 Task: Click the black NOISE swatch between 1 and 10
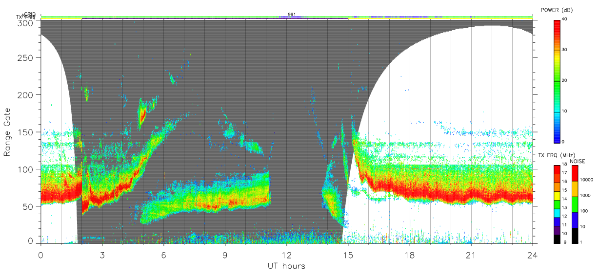pyautogui.click(x=575, y=235)
